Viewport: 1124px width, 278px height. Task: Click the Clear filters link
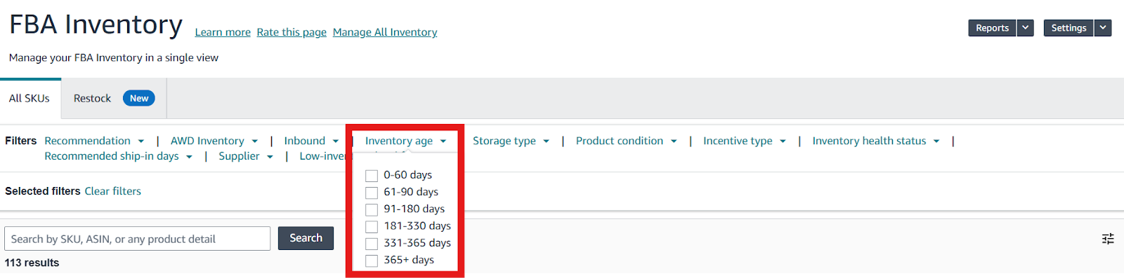[112, 191]
